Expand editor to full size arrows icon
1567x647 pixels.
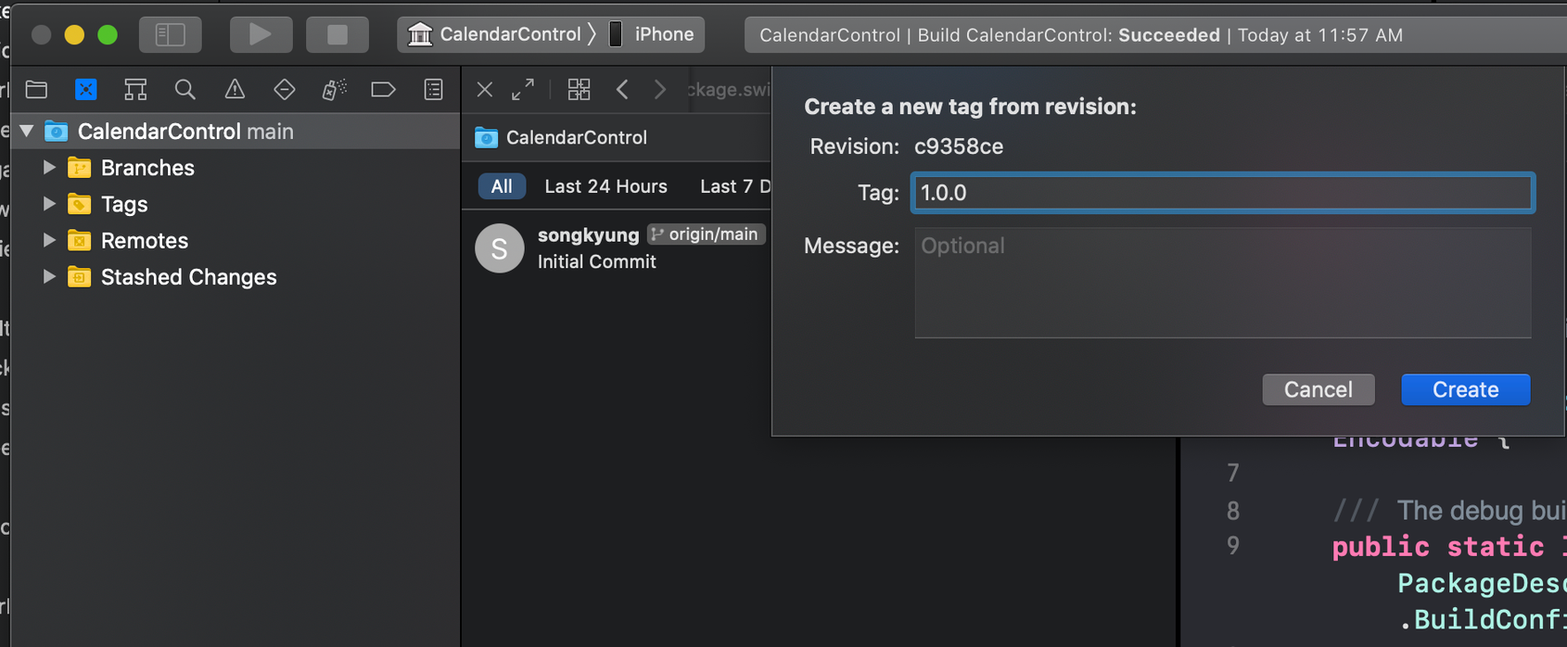click(523, 90)
